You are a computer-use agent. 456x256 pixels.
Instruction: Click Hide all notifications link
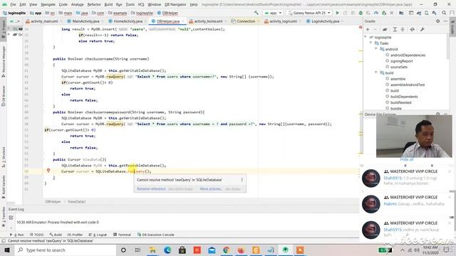pyautogui.click(x=407, y=159)
